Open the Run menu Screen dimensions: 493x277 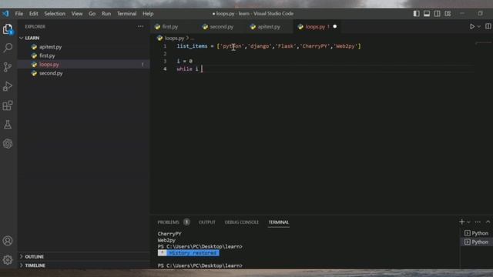tap(106, 14)
